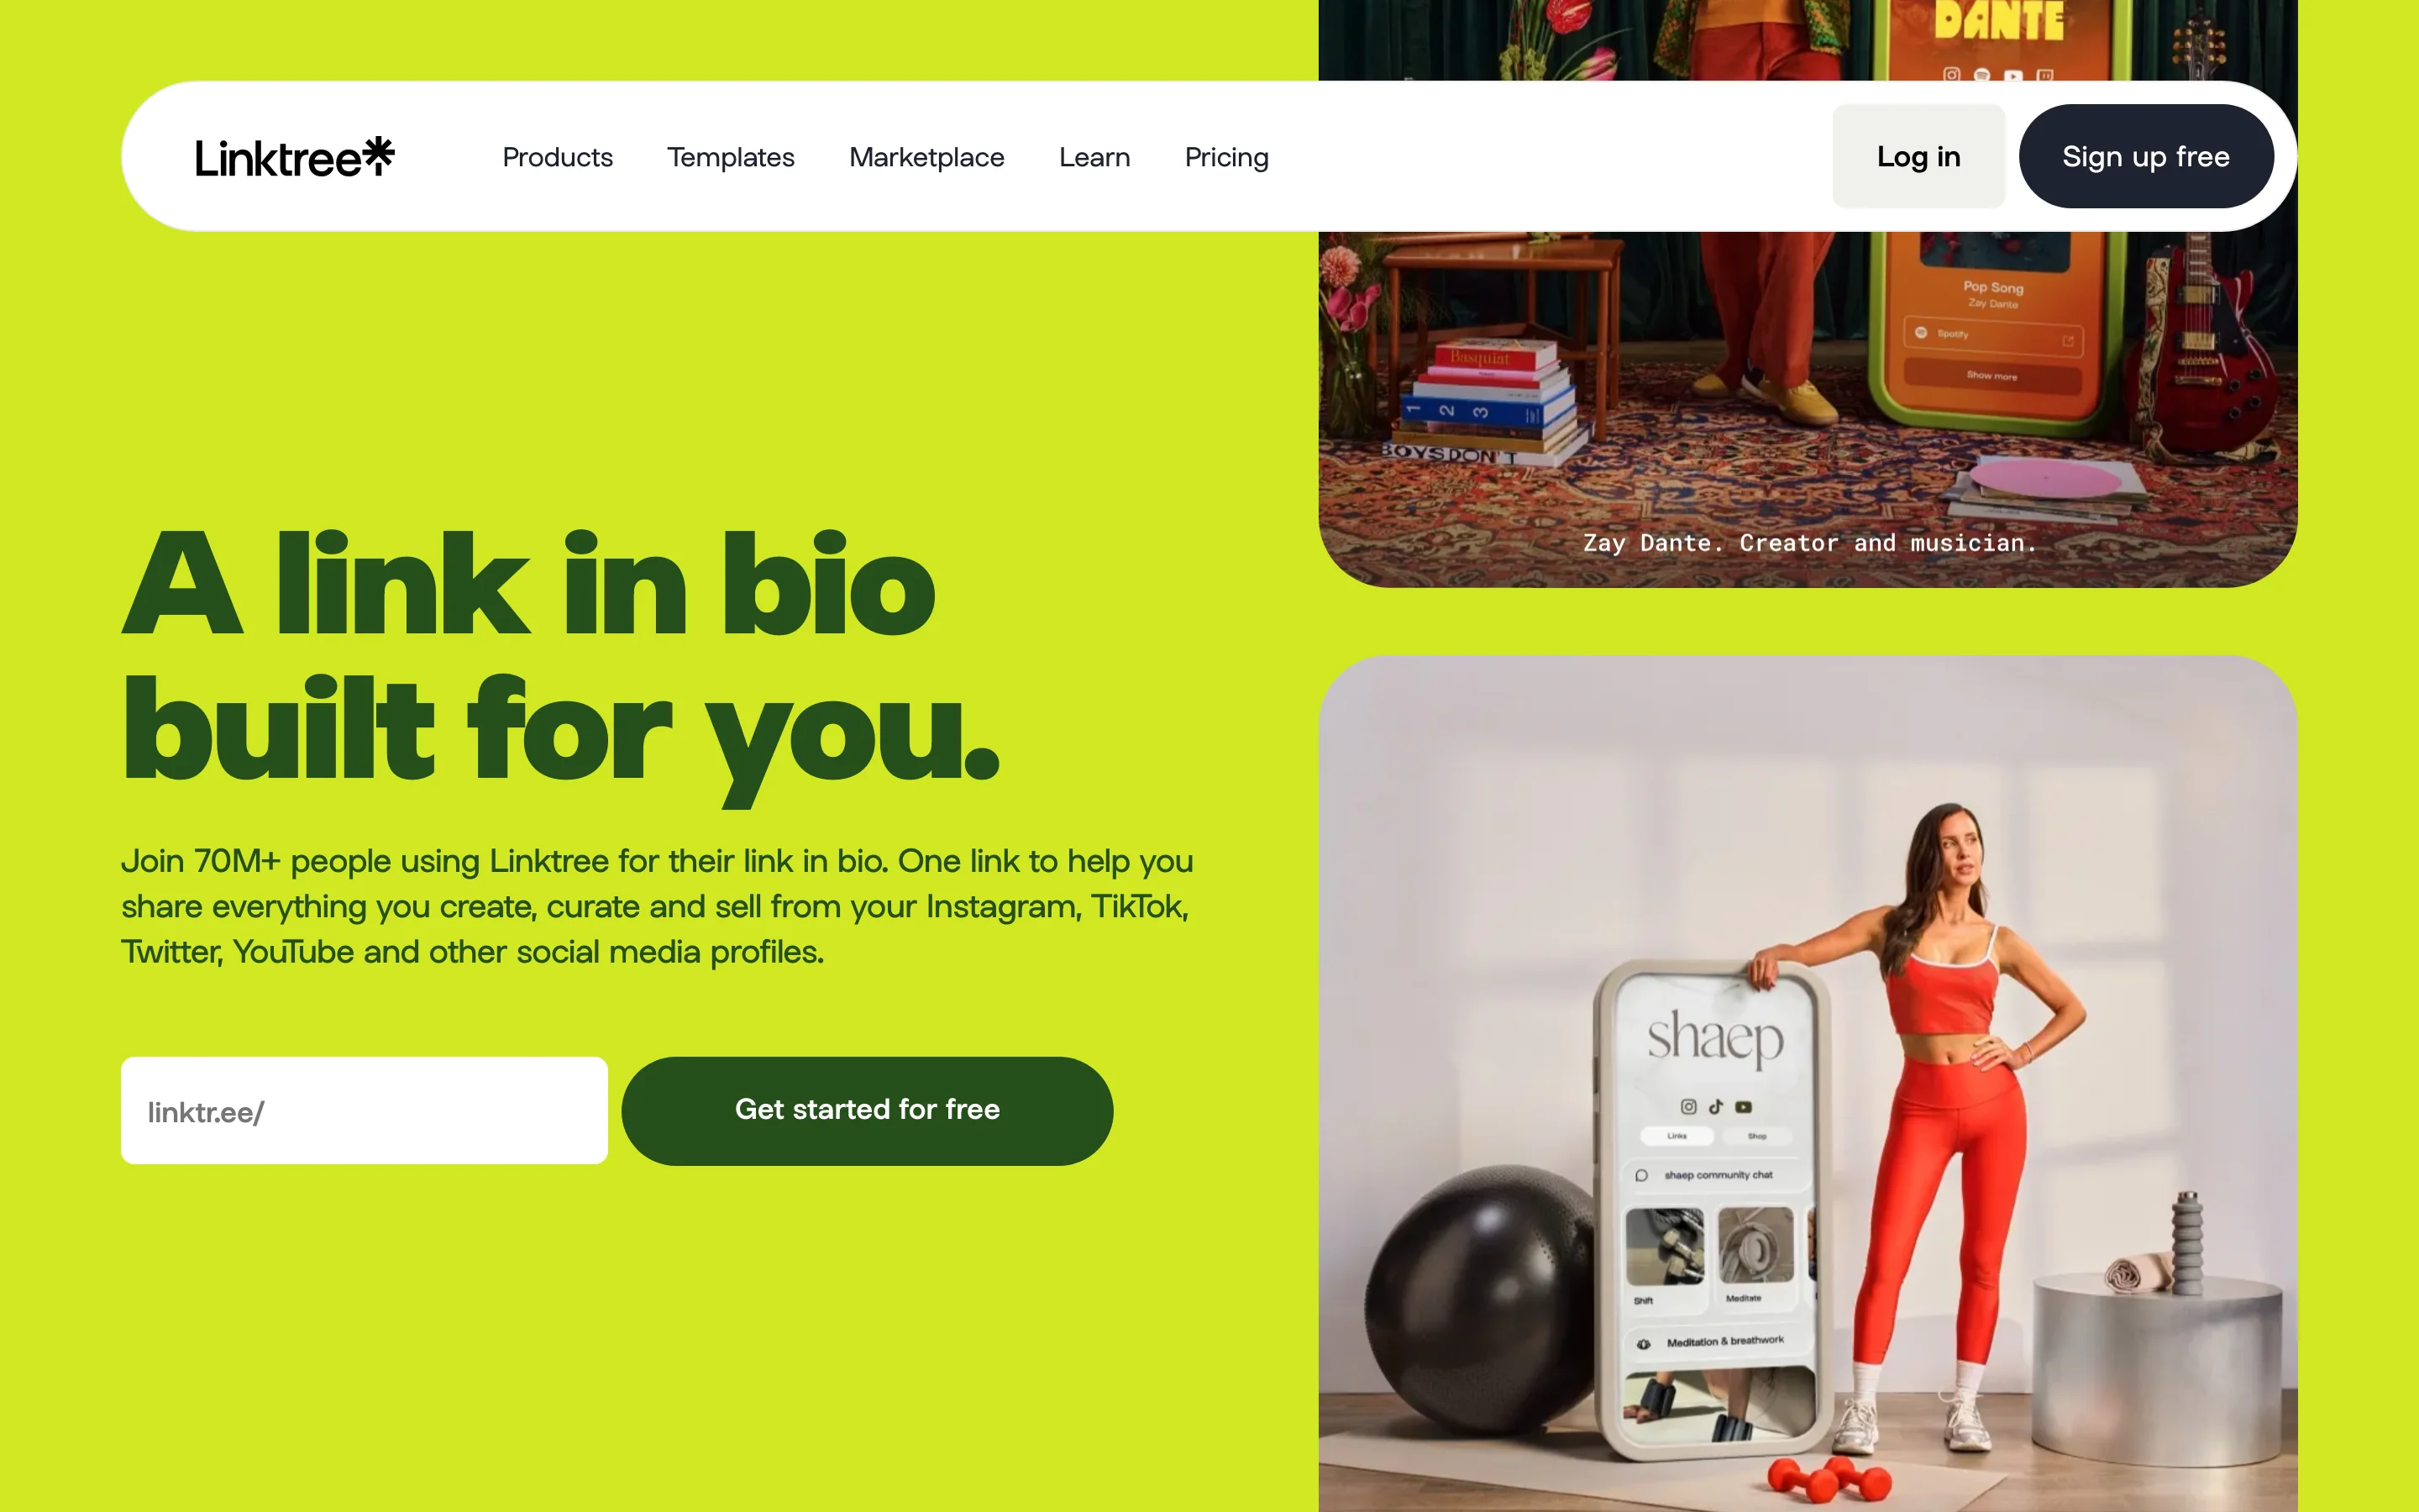The image size is (2419, 1512).
Task: Click the Log in button
Action: point(1918,156)
